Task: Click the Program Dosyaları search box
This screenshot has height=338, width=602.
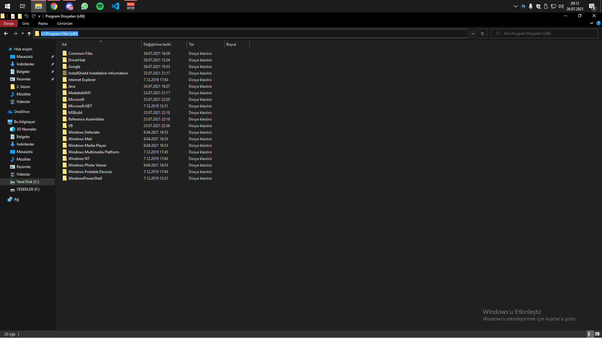Action: [546, 33]
